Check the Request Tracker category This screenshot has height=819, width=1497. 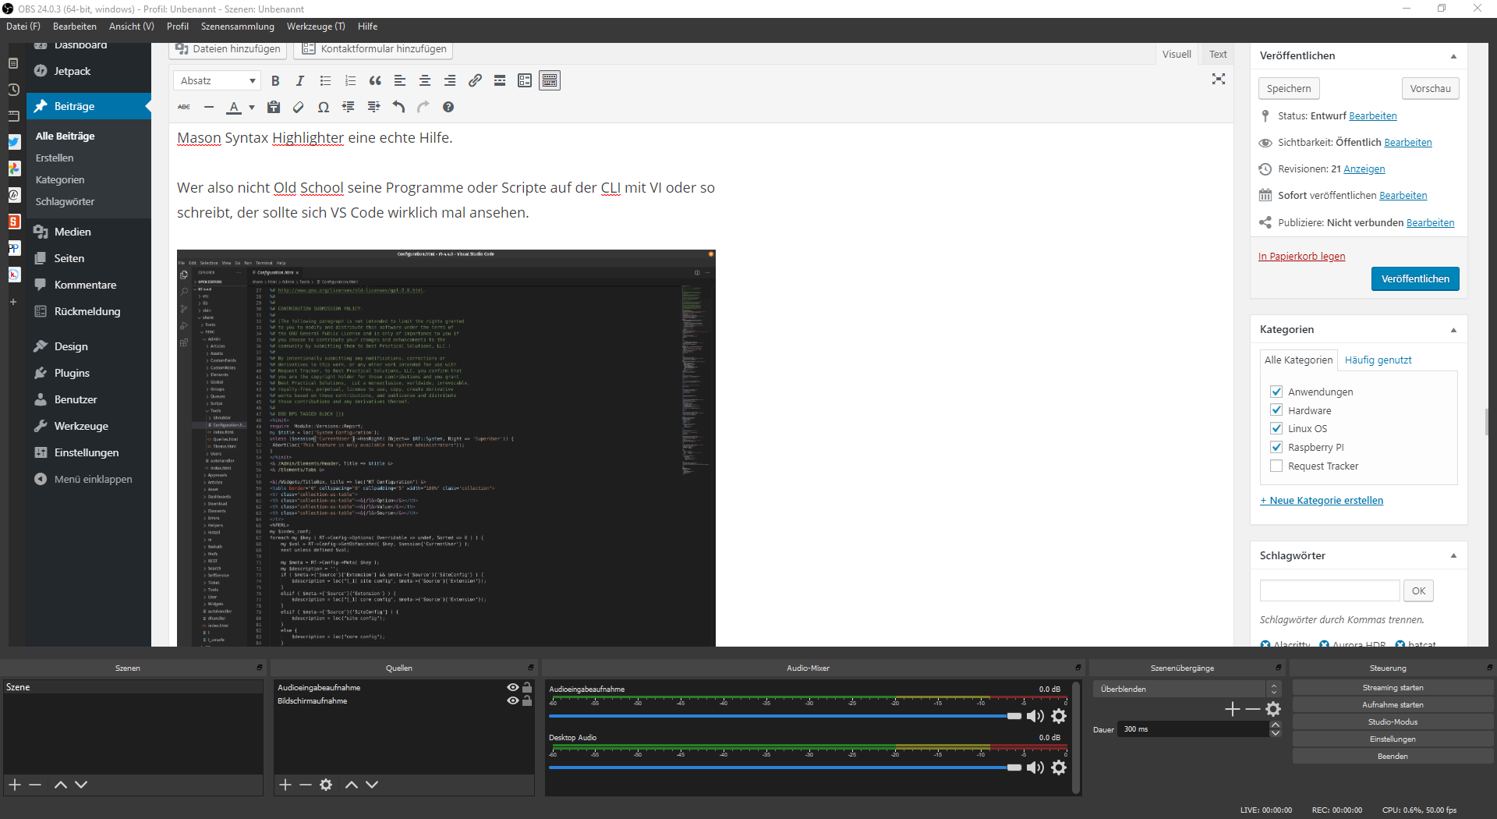(1276, 466)
